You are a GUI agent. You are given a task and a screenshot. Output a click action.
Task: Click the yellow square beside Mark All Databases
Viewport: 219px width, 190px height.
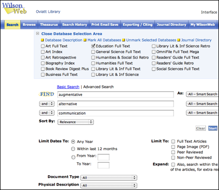coord(85,40)
